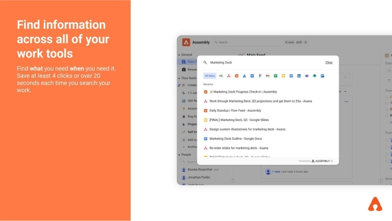
Task: Filter by Google Docs icon
Action: (291, 76)
